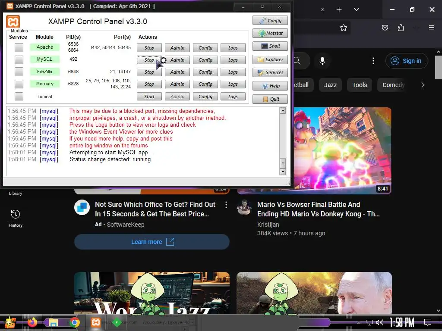This screenshot has width=442, height=331.
Task: Toggle Apache service checkbox
Action: coord(19,47)
